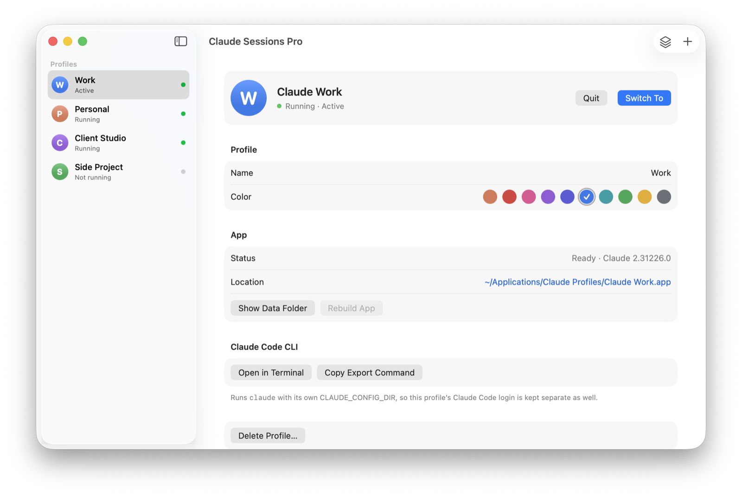
Task: Click the Delete Profile… button
Action: click(268, 435)
